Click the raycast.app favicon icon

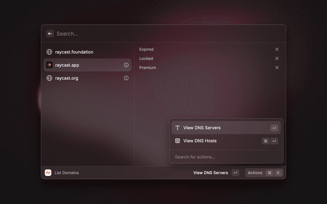coord(50,65)
